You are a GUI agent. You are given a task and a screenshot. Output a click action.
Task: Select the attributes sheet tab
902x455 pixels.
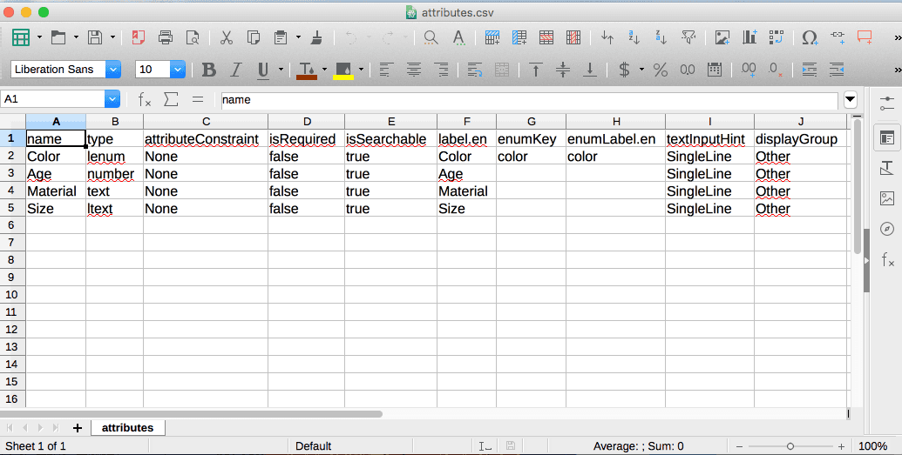[127, 427]
